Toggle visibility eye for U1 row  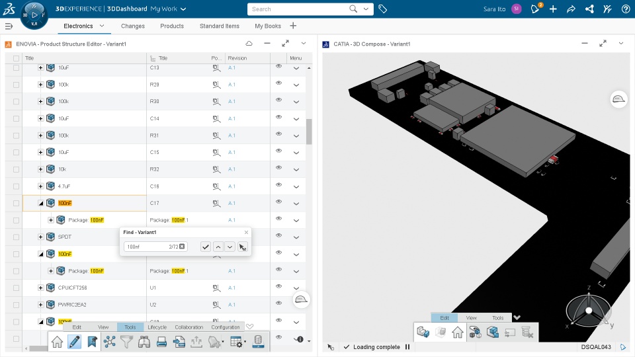coord(278,286)
